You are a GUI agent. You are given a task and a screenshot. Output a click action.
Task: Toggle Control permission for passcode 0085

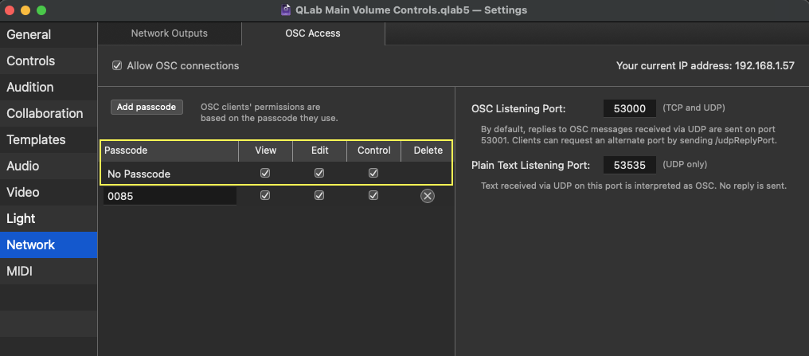click(x=373, y=196)
